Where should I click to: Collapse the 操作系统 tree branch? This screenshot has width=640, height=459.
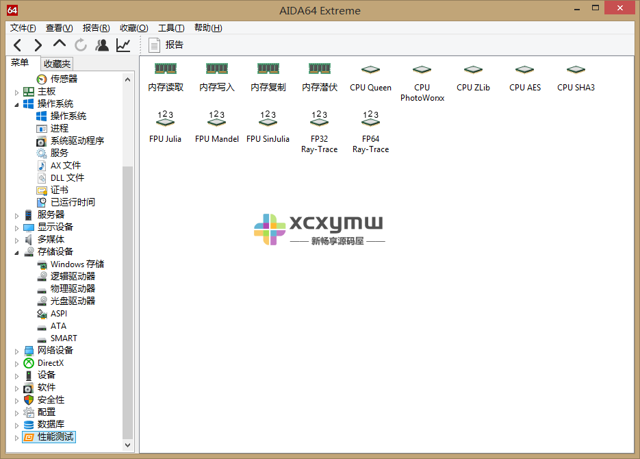click(x=16, y=103)
